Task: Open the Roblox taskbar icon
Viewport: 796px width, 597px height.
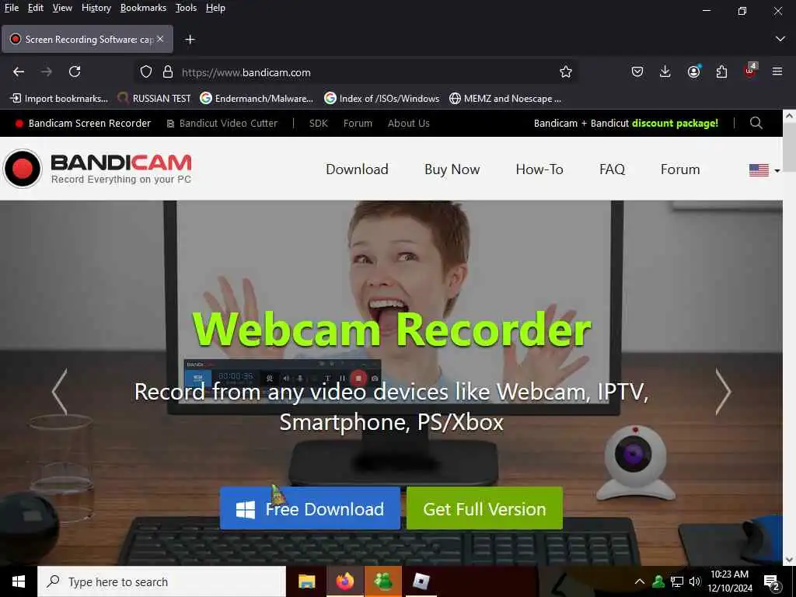Action: [x=421, y=581]
